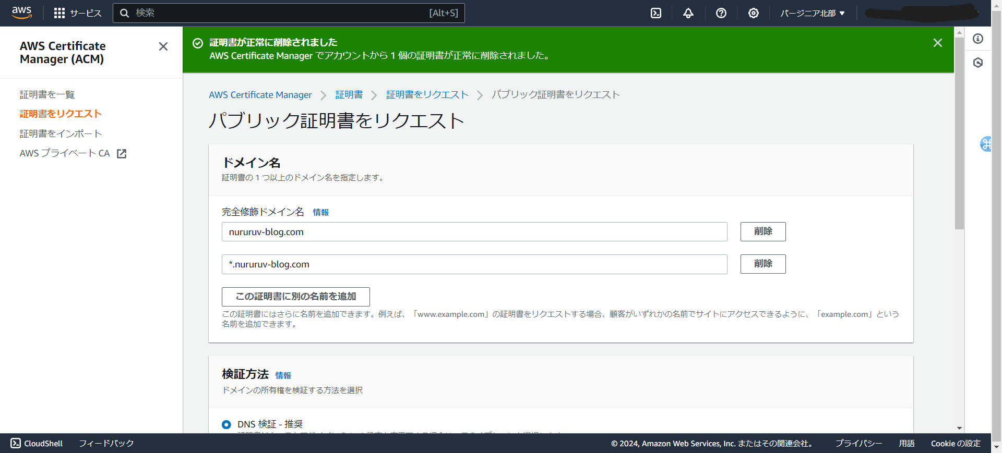The height and width of the screenshot is (453, 1002).
Task: Click the hexagon security icon at right
Action: (978, 63)
